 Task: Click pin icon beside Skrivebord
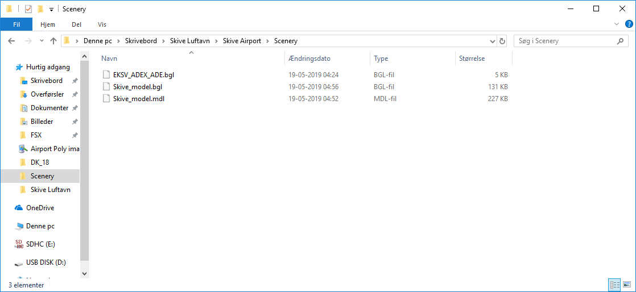[x=75, y=81]
